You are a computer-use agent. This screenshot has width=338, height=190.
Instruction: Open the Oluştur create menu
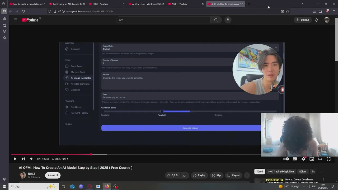tap(302, 20)
